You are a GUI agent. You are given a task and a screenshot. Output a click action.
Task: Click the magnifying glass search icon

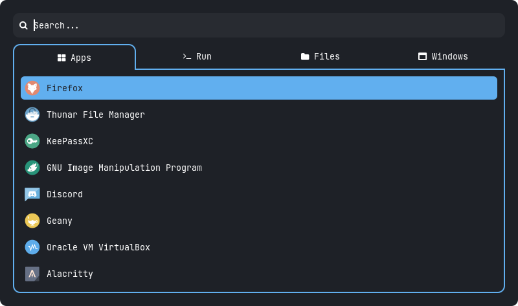(x=23, y=25)
